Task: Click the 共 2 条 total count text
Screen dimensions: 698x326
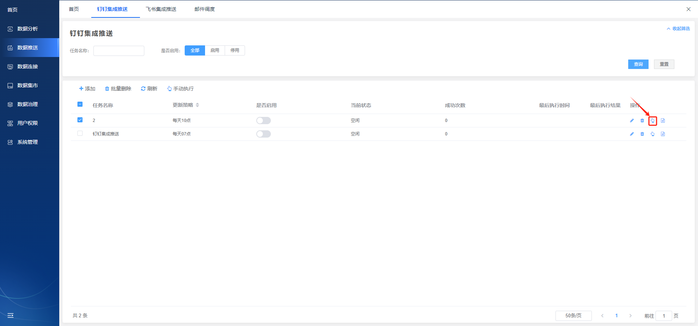Action: tap(80, 315)
